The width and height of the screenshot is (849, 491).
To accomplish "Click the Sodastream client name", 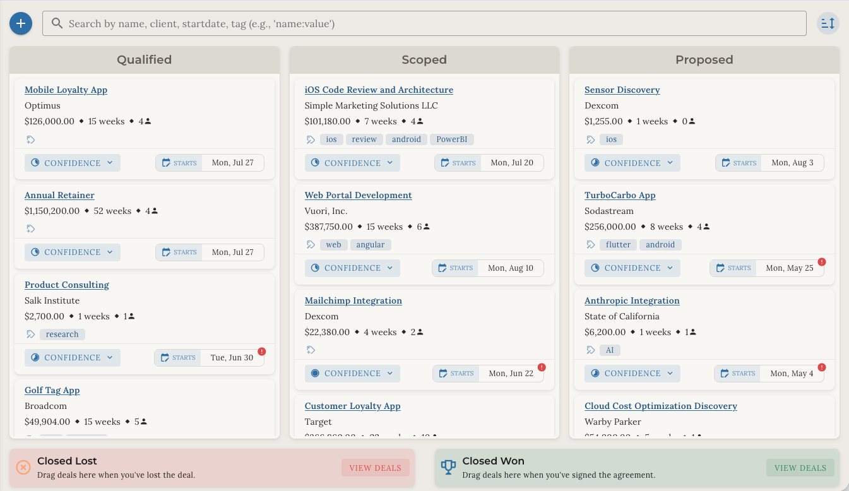I will (x=609, y=211).
